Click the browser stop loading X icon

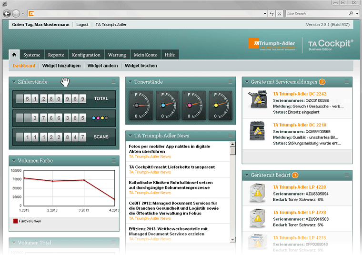point(279,14)
